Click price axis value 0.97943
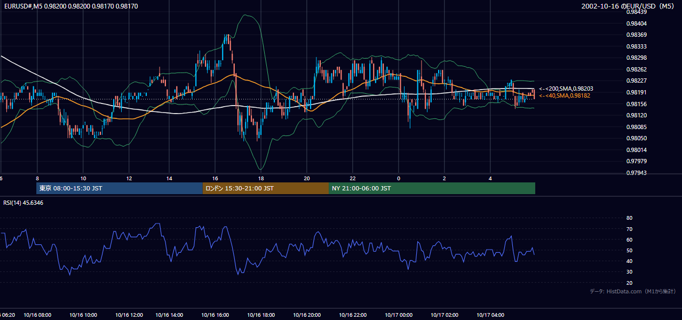 pos(636,173)
